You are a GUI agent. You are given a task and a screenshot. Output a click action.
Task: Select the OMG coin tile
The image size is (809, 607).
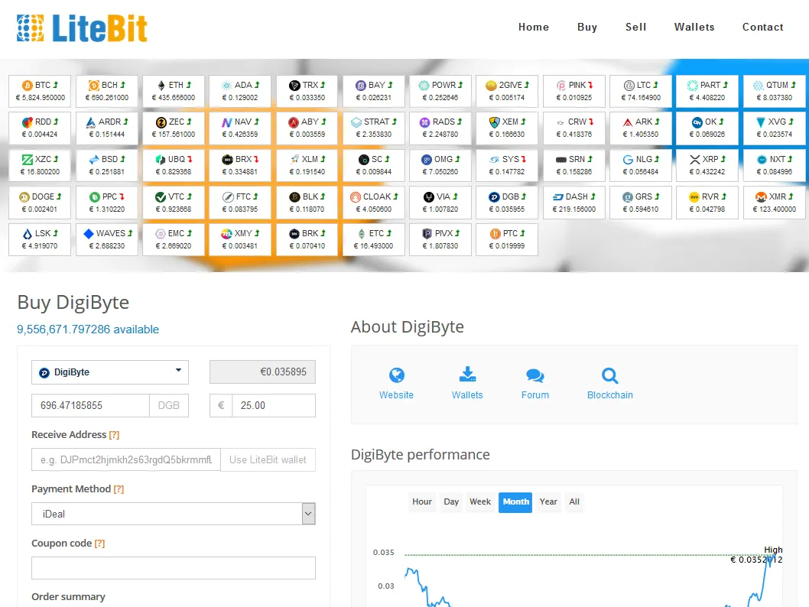(x=440, y=165)
